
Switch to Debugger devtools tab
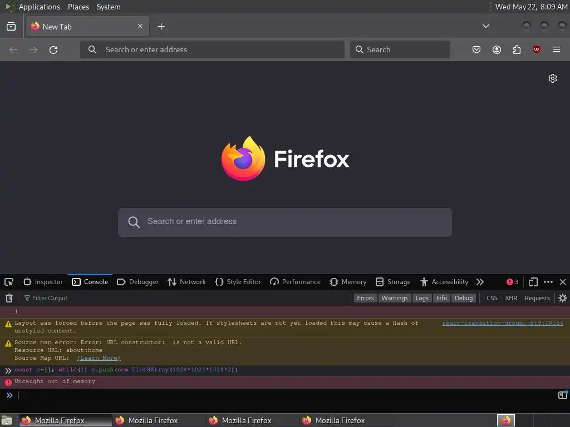click(x=138, y=282)
